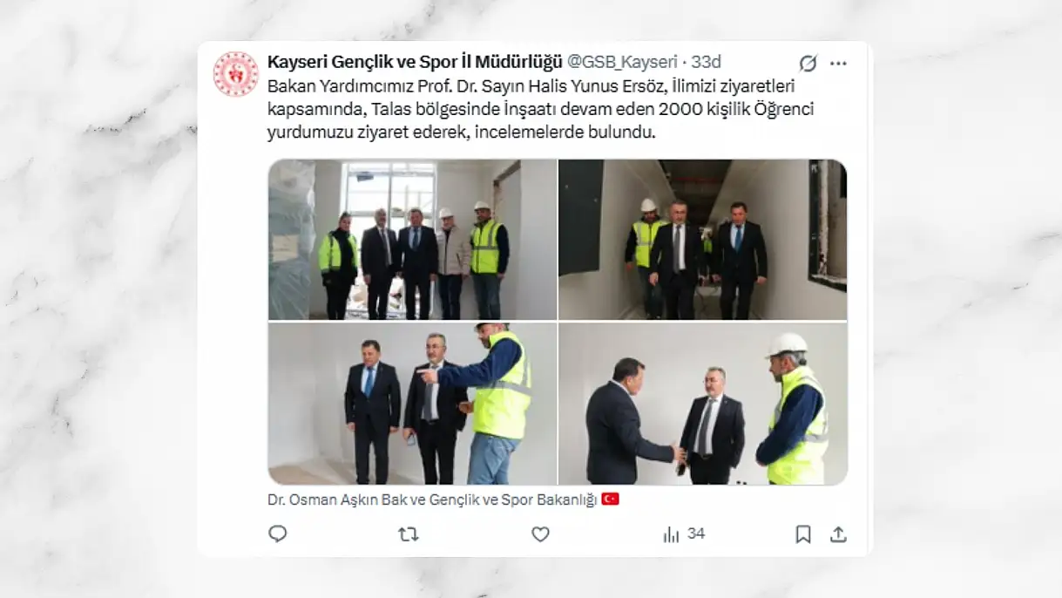Reply to the tweet via the comment icon
Viewport: 1062px width, 598px height.
coord(278,533)
